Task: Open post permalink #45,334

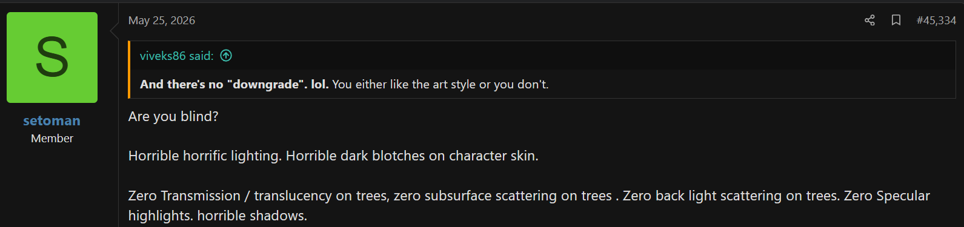Action: (x=936, y=21)
